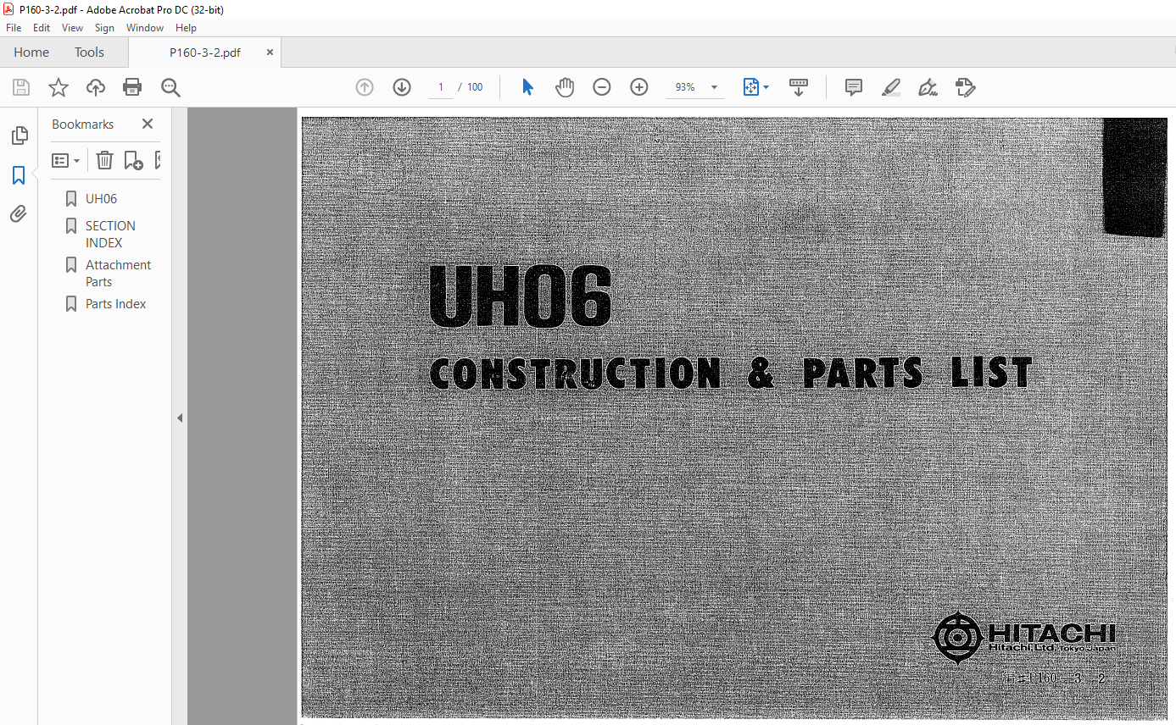Go to next page arrow
This screenshot has height=725, width=1176.
click(402, 87)
